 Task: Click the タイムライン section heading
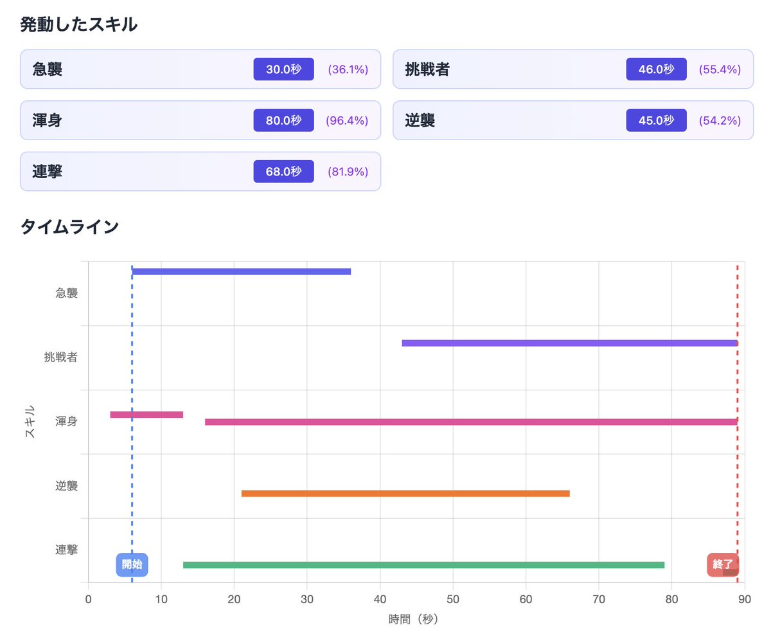click(69, 226)
